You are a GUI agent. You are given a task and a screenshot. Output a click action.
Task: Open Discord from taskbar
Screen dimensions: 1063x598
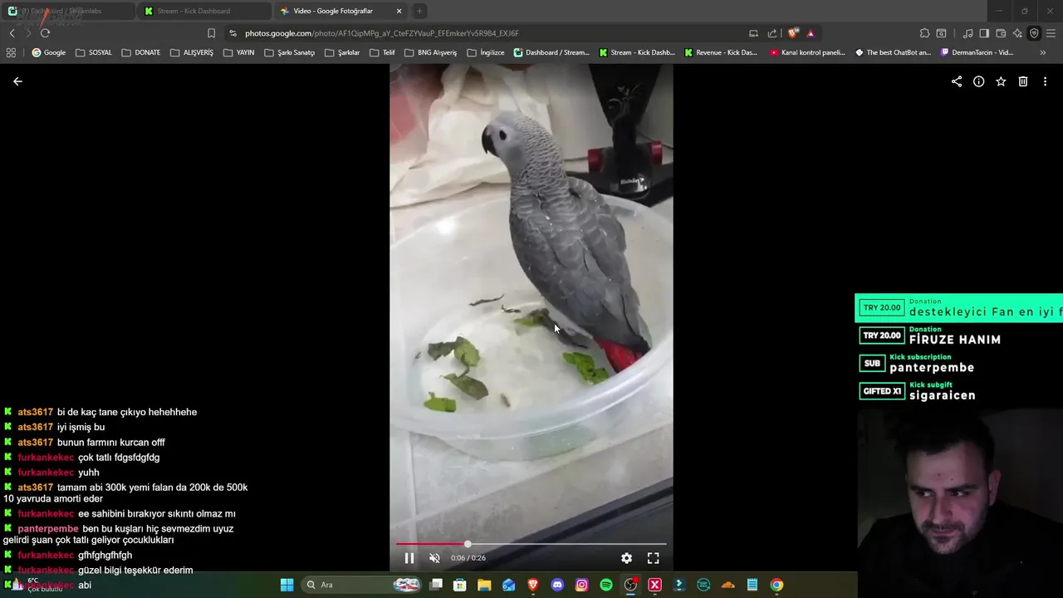point(557,585)
